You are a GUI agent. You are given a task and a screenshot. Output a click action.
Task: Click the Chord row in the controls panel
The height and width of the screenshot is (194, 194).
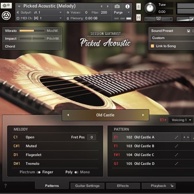32,46
